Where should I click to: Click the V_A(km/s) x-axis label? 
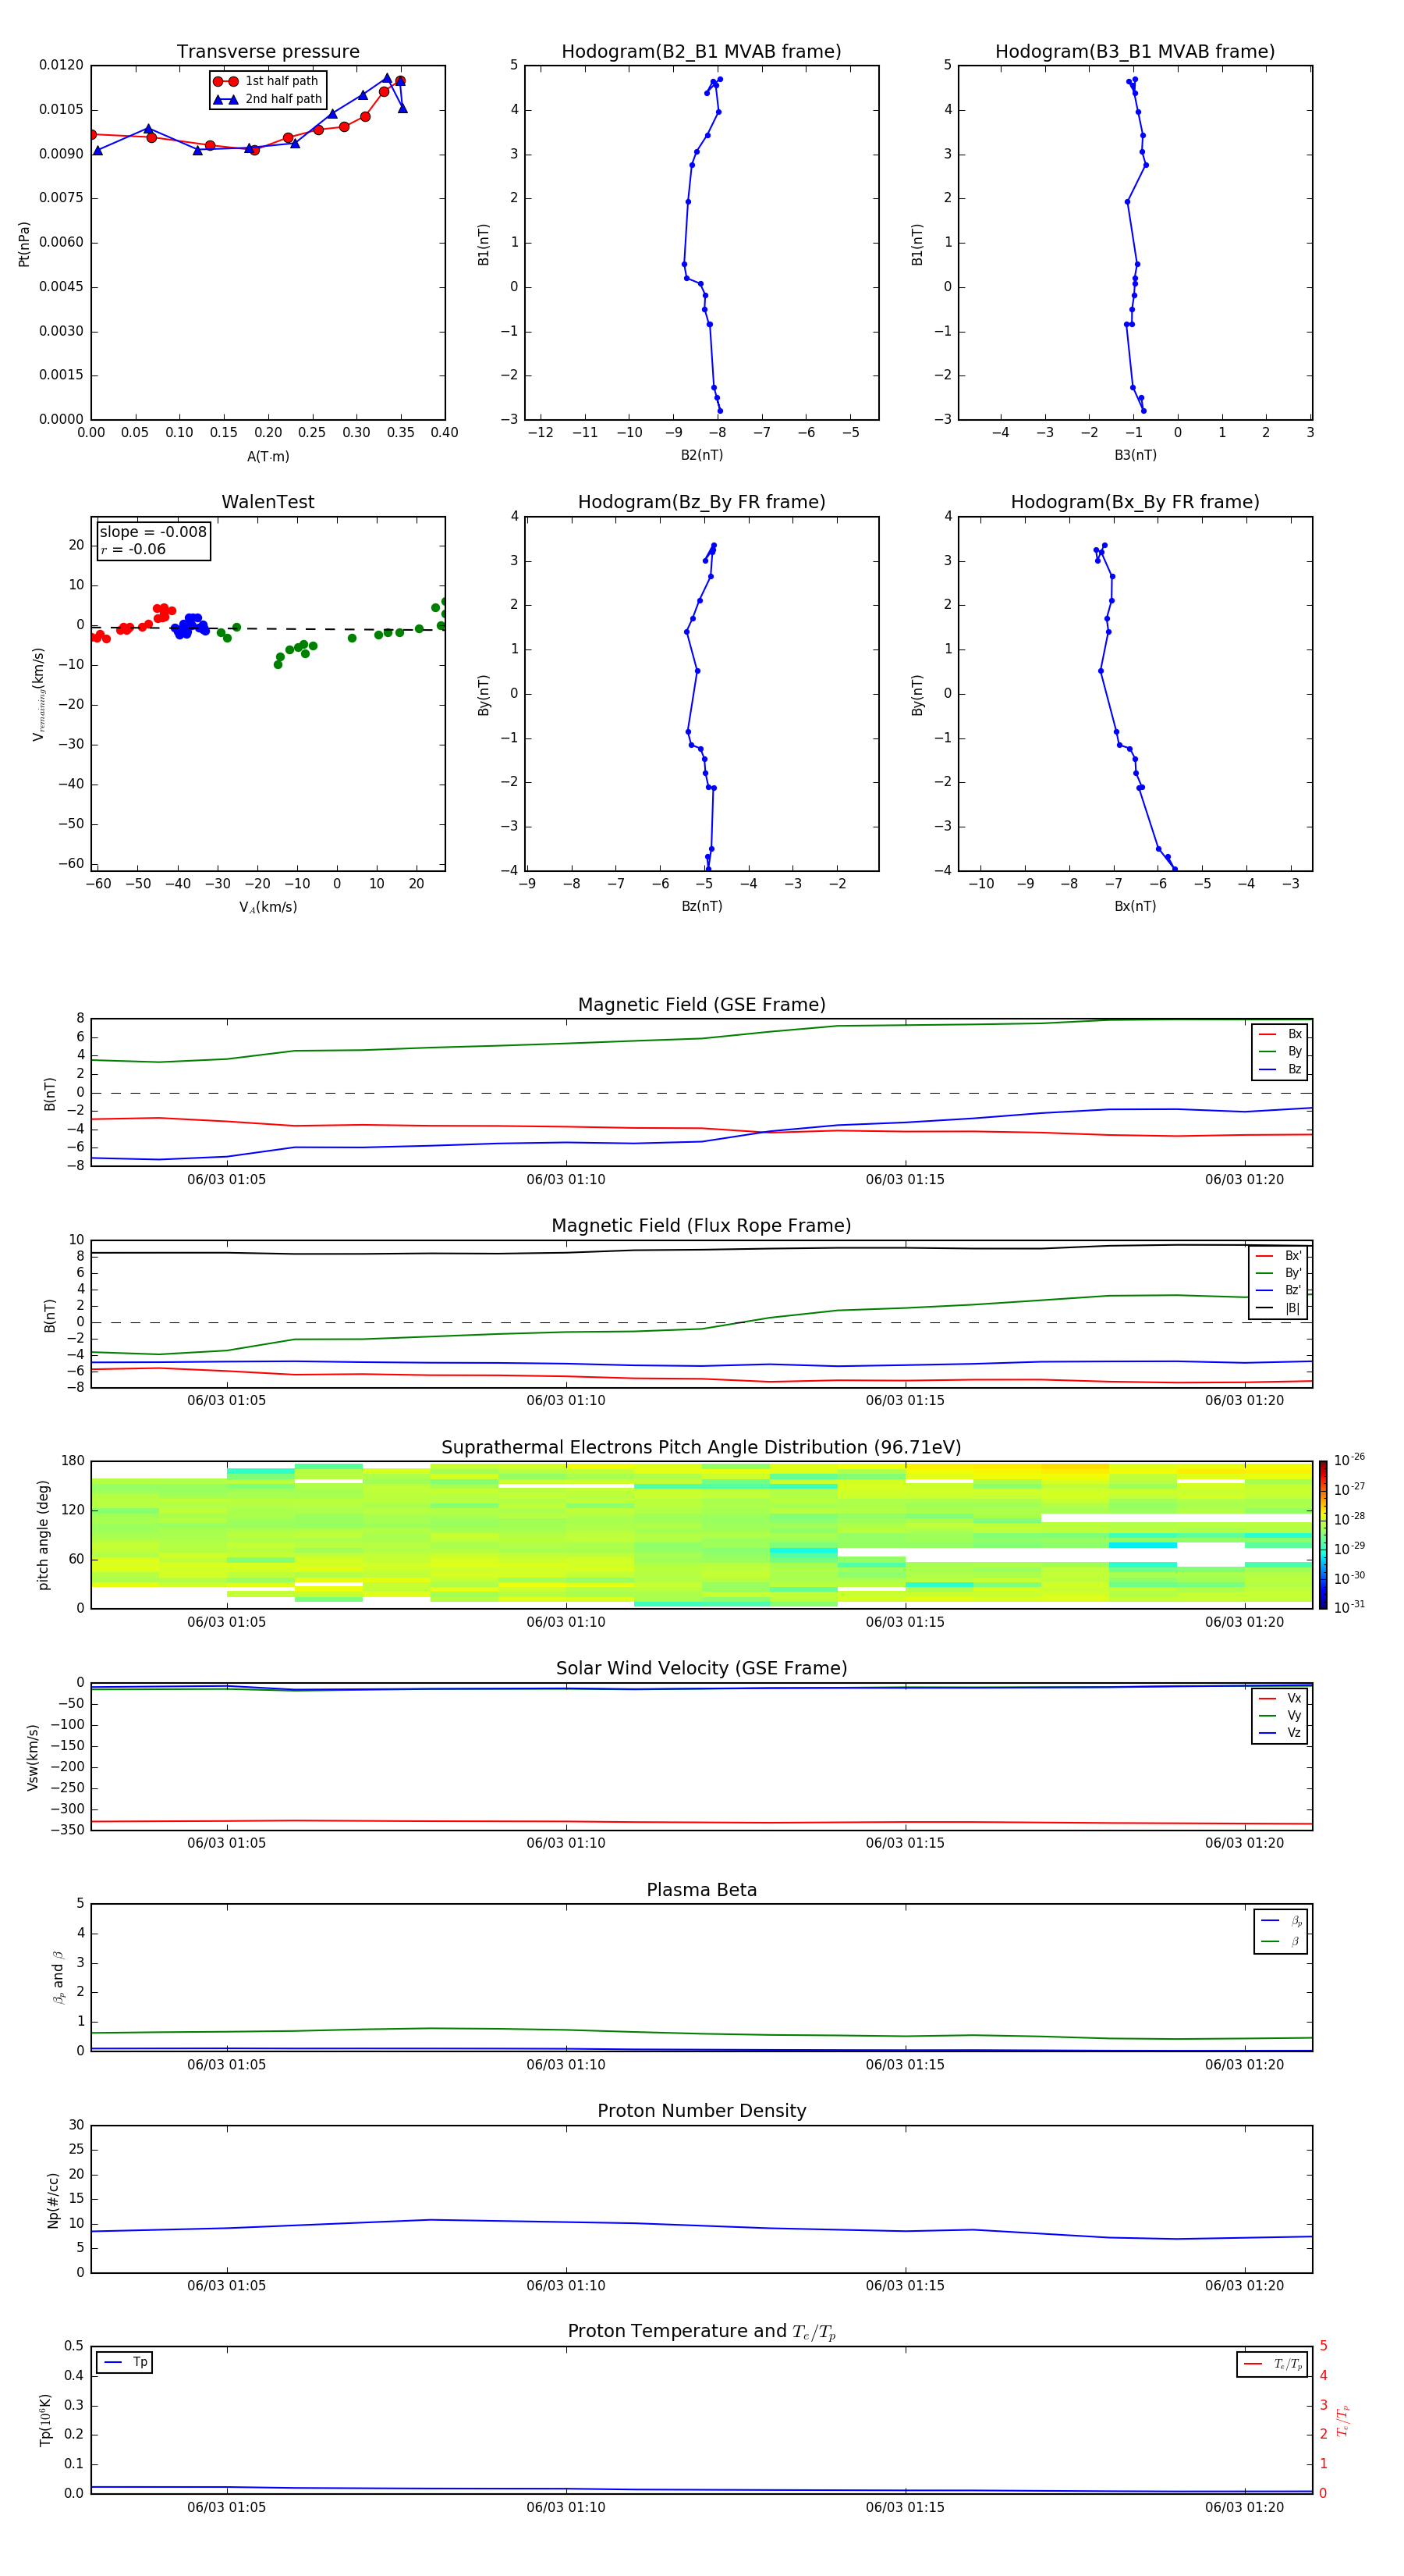[x=268, y=907]
